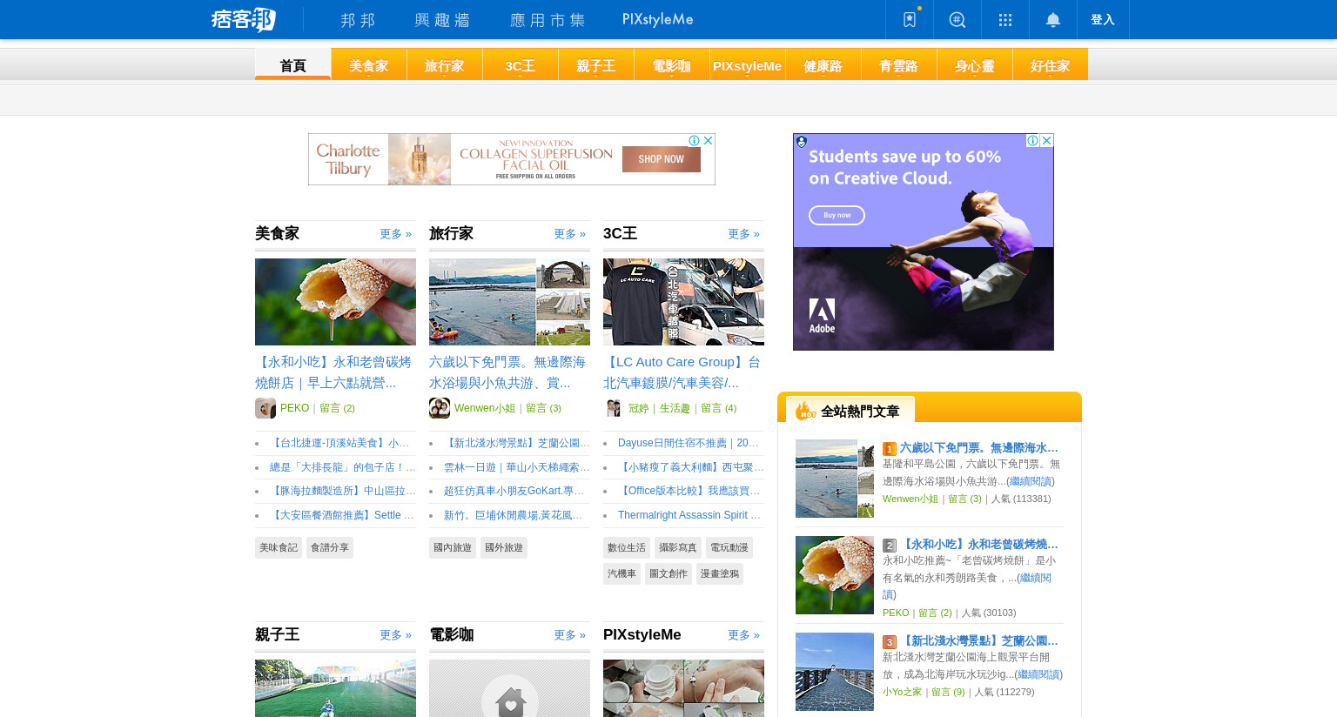Click the 數位生活 tag button
This screenshot has width=1337, height=717.
coord(627,547)
